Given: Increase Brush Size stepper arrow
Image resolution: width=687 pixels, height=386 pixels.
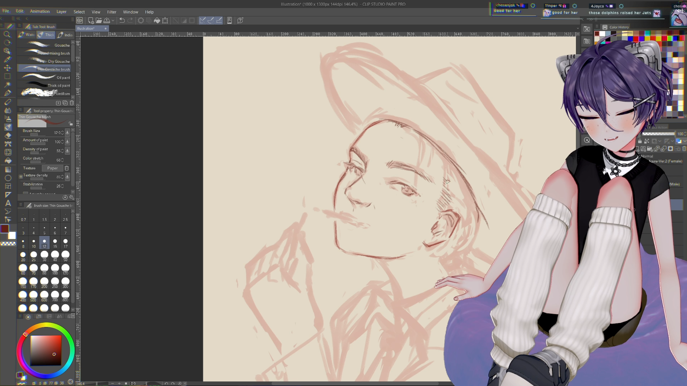Looking at the screenshot, I should pyautogui.click(x=62, y=131).
